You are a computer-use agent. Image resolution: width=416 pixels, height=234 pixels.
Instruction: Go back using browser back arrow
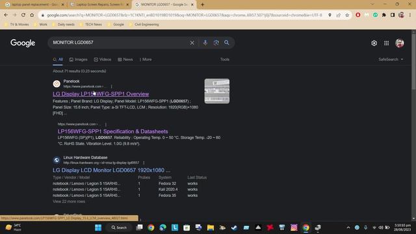pos(6,15)
